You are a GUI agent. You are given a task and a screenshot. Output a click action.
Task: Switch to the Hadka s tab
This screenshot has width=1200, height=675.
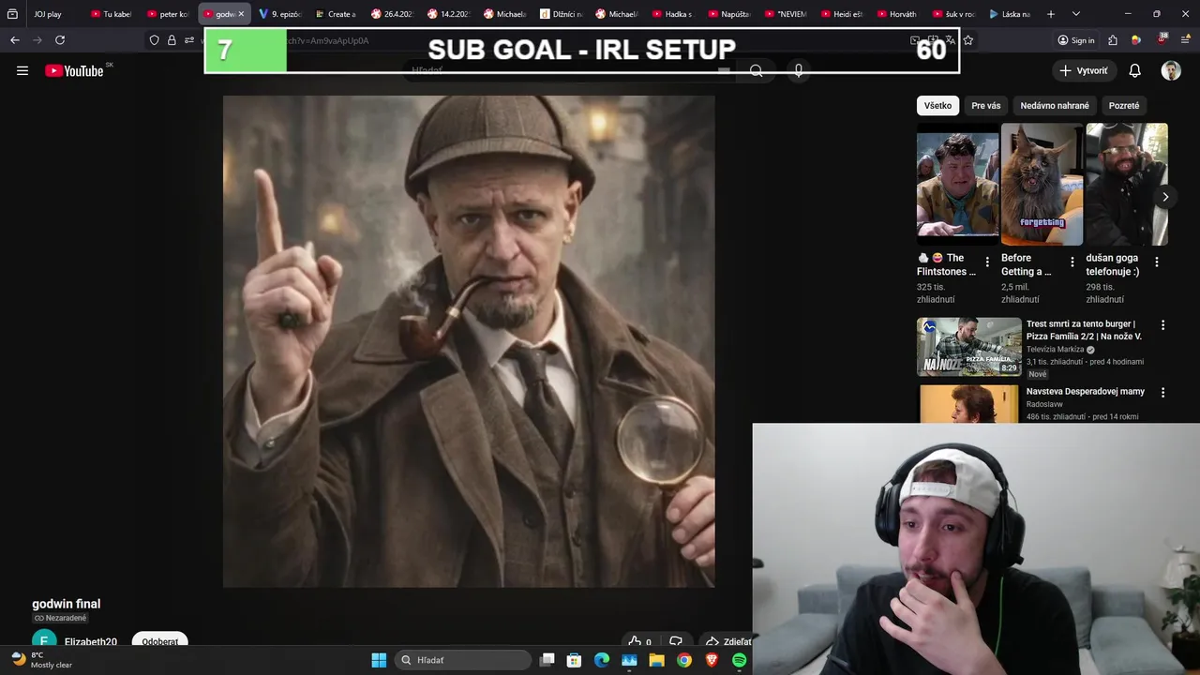(x=674, y=14)
